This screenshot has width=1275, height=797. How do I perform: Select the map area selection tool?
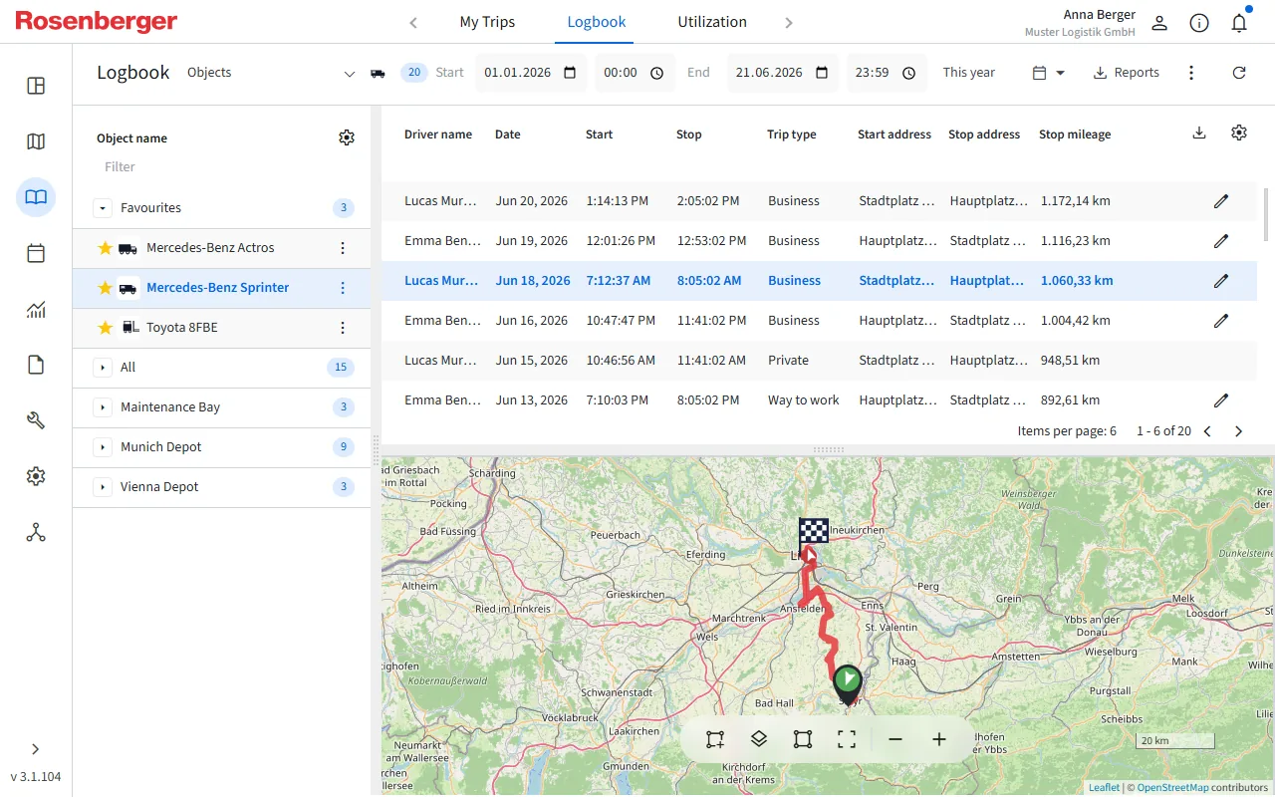click(715, 739)
